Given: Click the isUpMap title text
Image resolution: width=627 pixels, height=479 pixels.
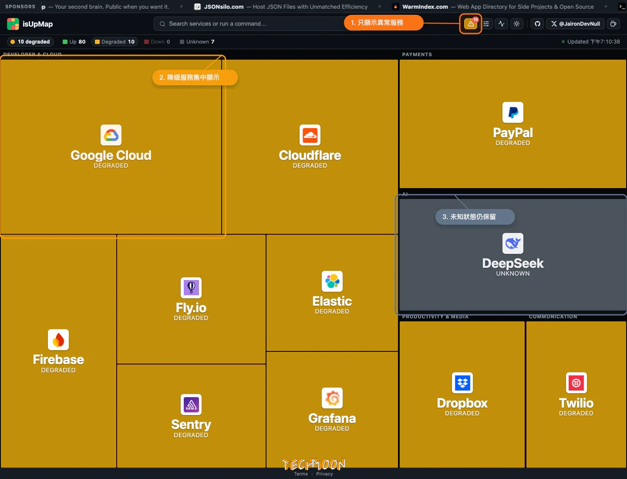Looking at the screenshot, I should (37, 24).
